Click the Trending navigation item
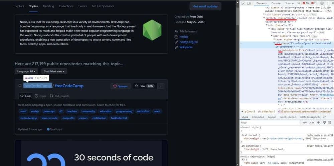The height and width of the screenshot is (166, 334). pos(48,6)
